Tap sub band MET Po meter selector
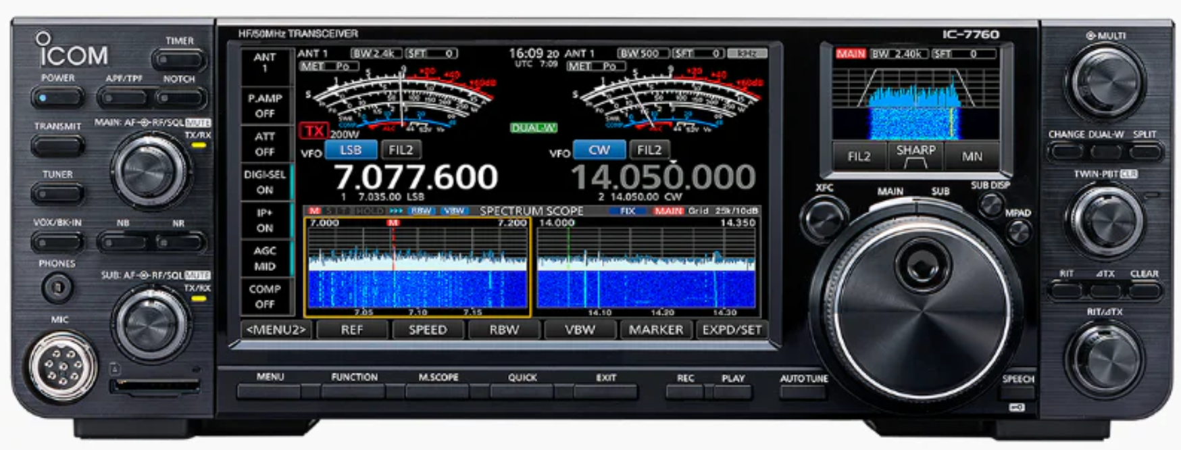Viewport: 1181px width, 450px height. point(595,66)
